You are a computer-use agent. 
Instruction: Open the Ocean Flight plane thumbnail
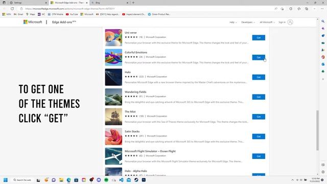point(113,156)
